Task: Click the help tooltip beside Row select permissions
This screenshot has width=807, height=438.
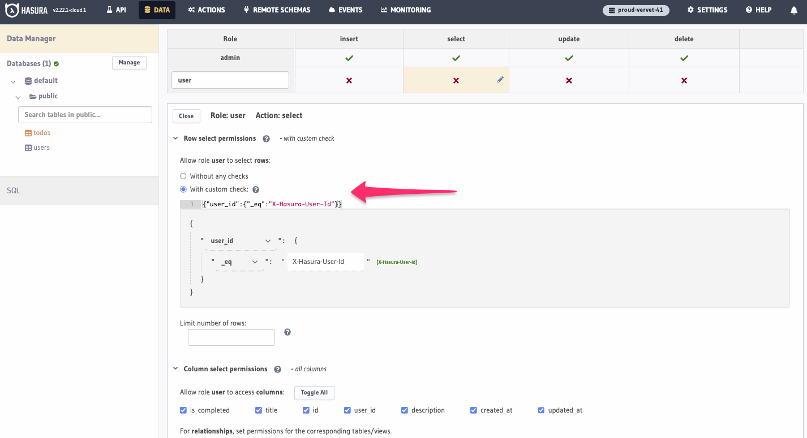Action: 266,138
